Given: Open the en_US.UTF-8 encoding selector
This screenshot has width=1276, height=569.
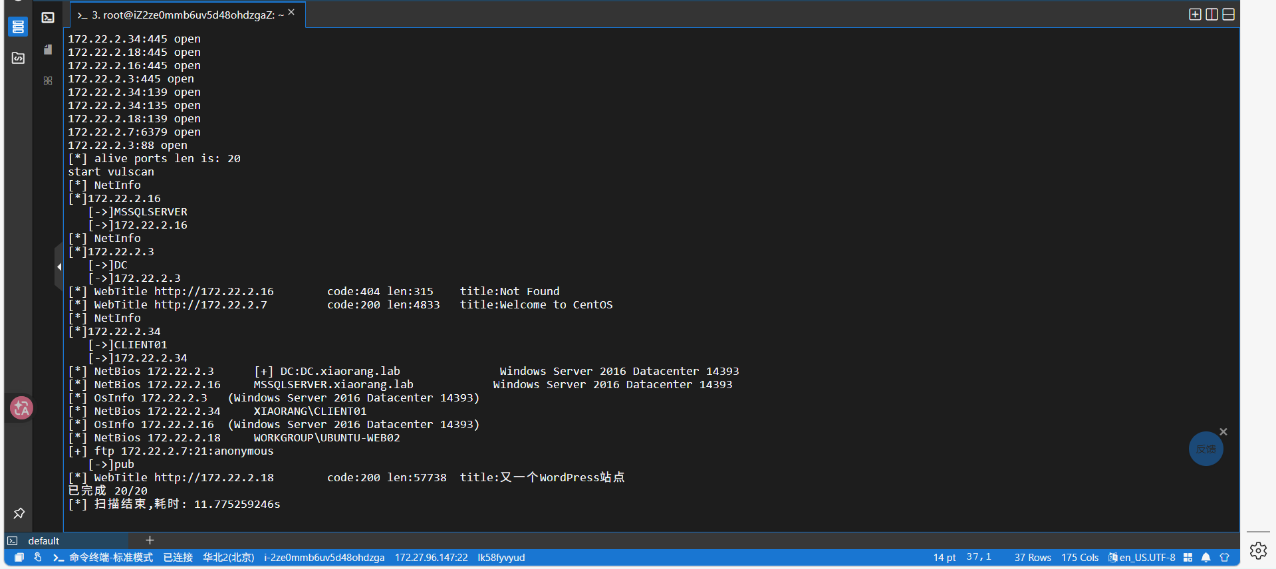Looking at the screenshot, I should point(1142,558).
